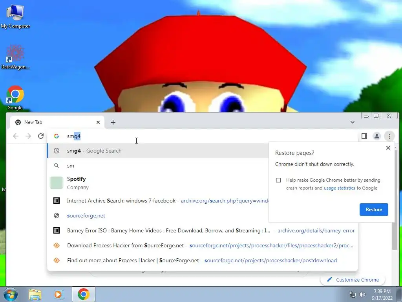Image resolution: width=402 pixels, height=302 pixels.
Task: Open DataWagon desktop shortcut
Action: 15,57
